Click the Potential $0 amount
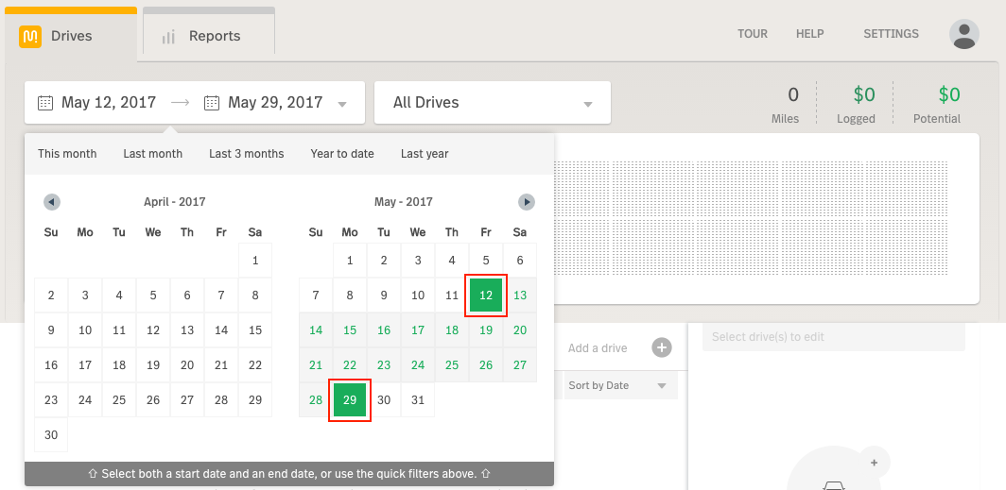 949,94
